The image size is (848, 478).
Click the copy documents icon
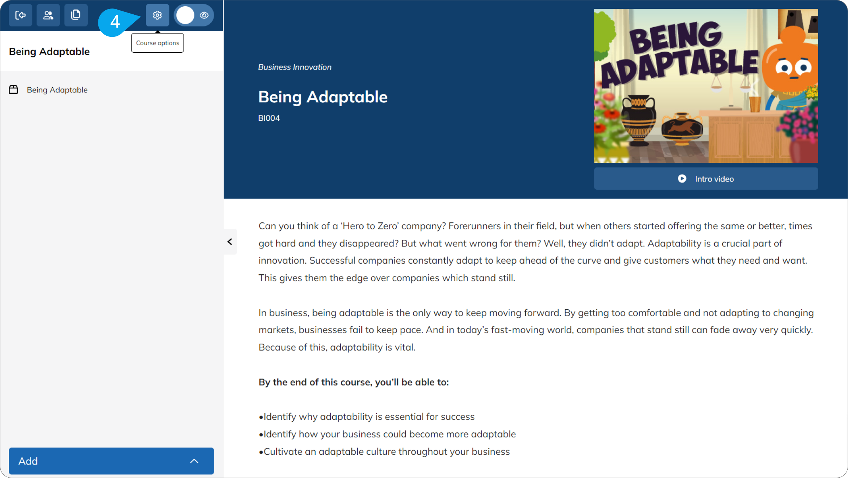[76, 15]
